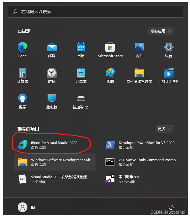The width and height of the screenshot is (190, 217).
Task: Open the 串口助手.sln solution file
Action: pyautogui.click(x=142, y=179)
